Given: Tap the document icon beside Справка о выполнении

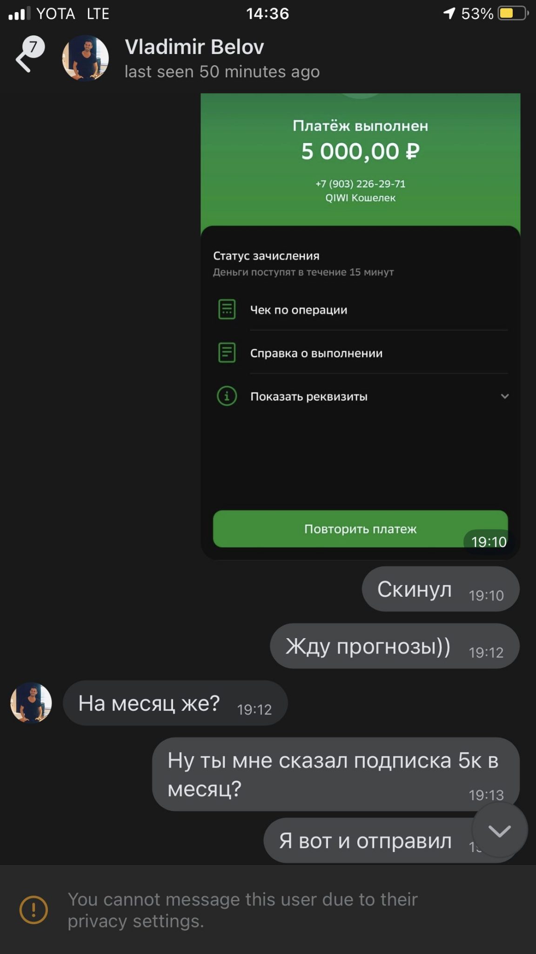Looking at the screenshot, I should (x=227, y=353).
